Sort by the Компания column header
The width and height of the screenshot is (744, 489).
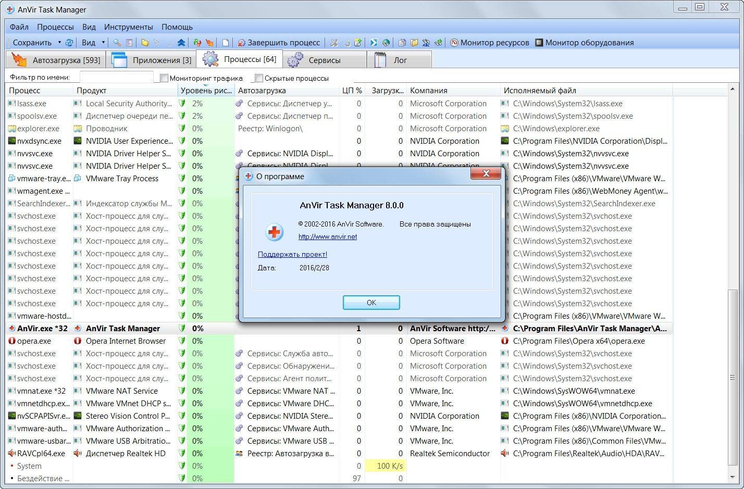(x=453, y=91)
